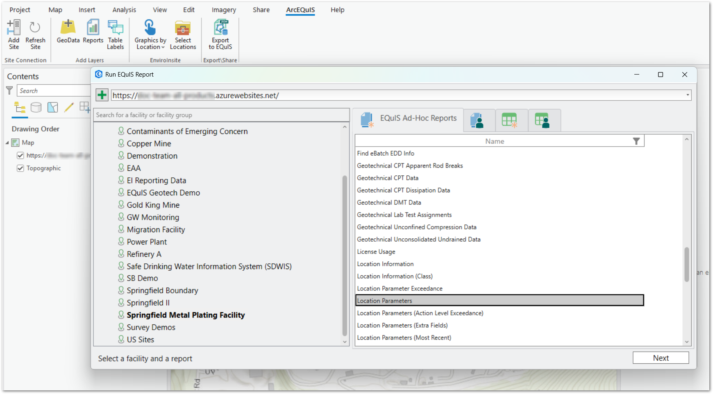Click the Add Site ribbon icon
The width and height of the screenshot is (713, 394).
[x=14, y=27]
